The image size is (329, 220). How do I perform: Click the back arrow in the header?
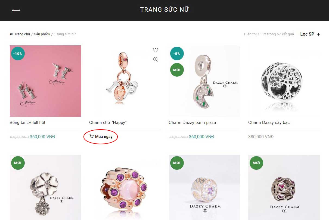click(x=16, y=10)
